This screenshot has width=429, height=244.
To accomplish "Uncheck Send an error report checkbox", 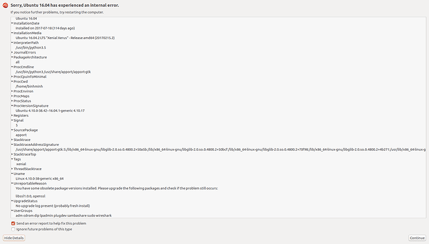I will [13, 224].
